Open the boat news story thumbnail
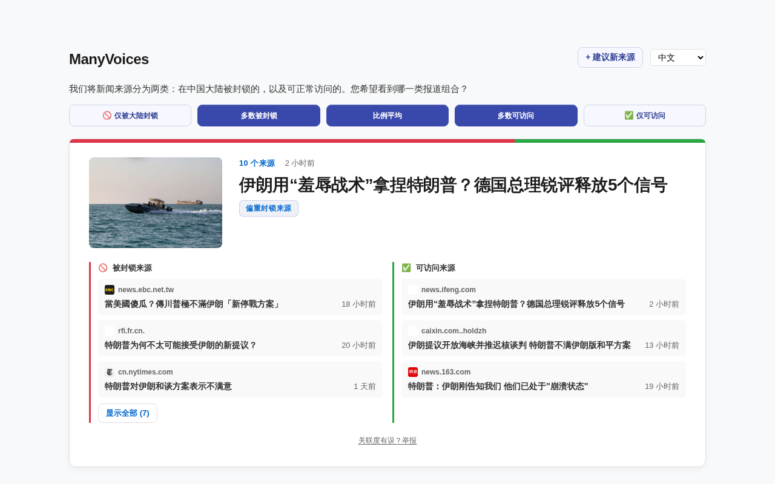The image size is (775, 484). coord(156,203)
